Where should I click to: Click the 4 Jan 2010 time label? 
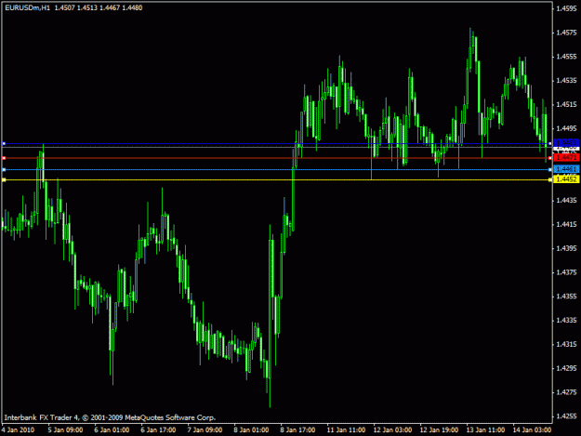(x=18, y=429)
